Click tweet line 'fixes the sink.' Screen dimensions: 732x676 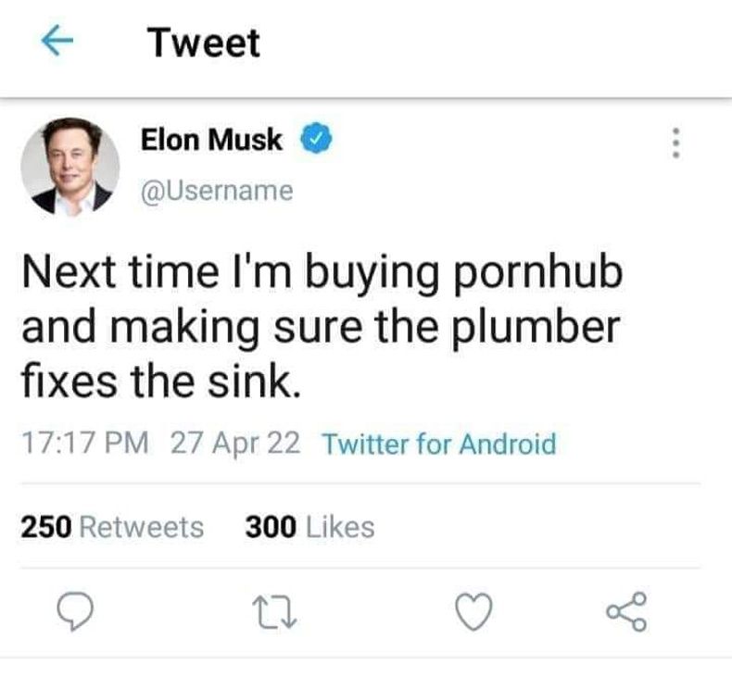[160, 380]
